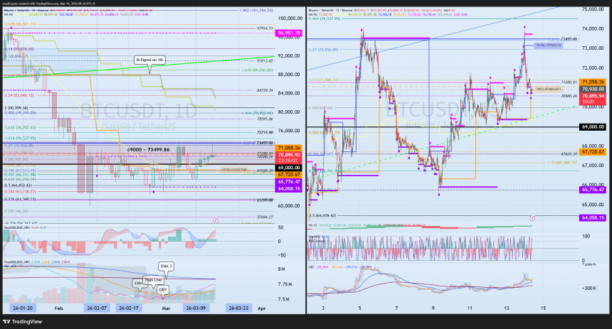Select the EMA 3 callout label
This screenshot has width=612, height=329.
166,266
